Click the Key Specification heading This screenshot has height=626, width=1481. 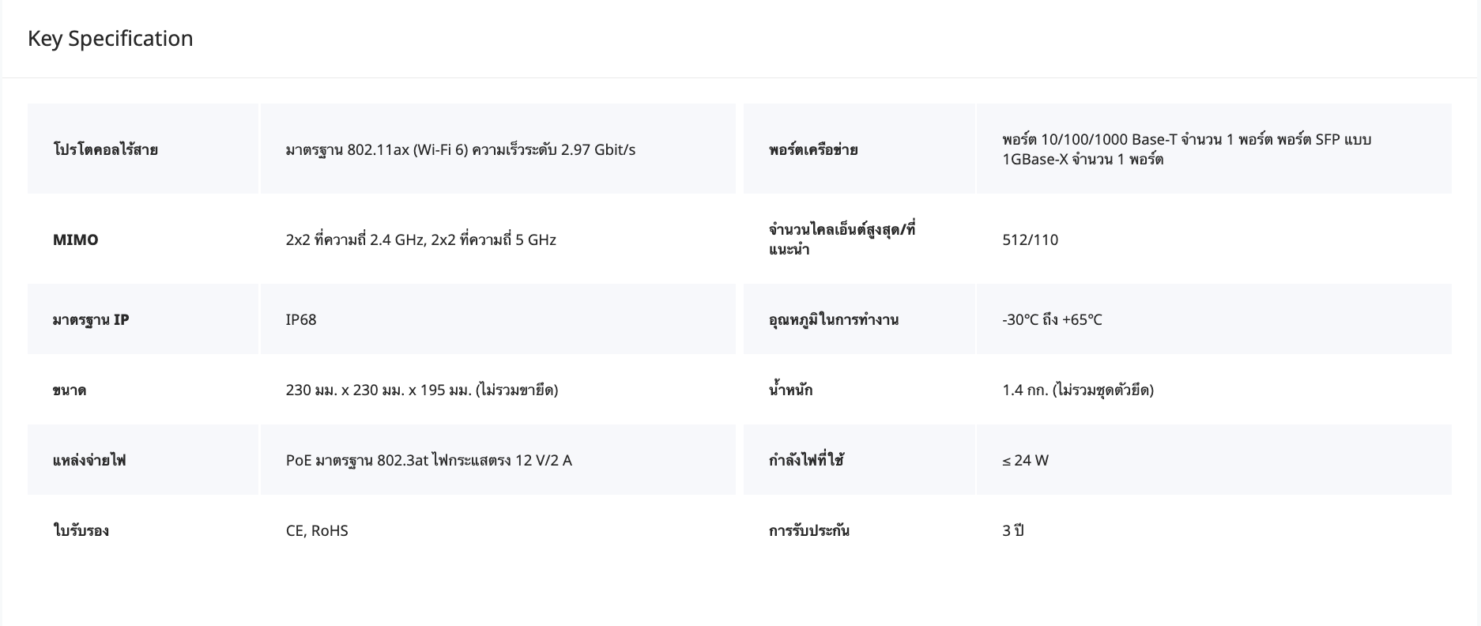110,39
